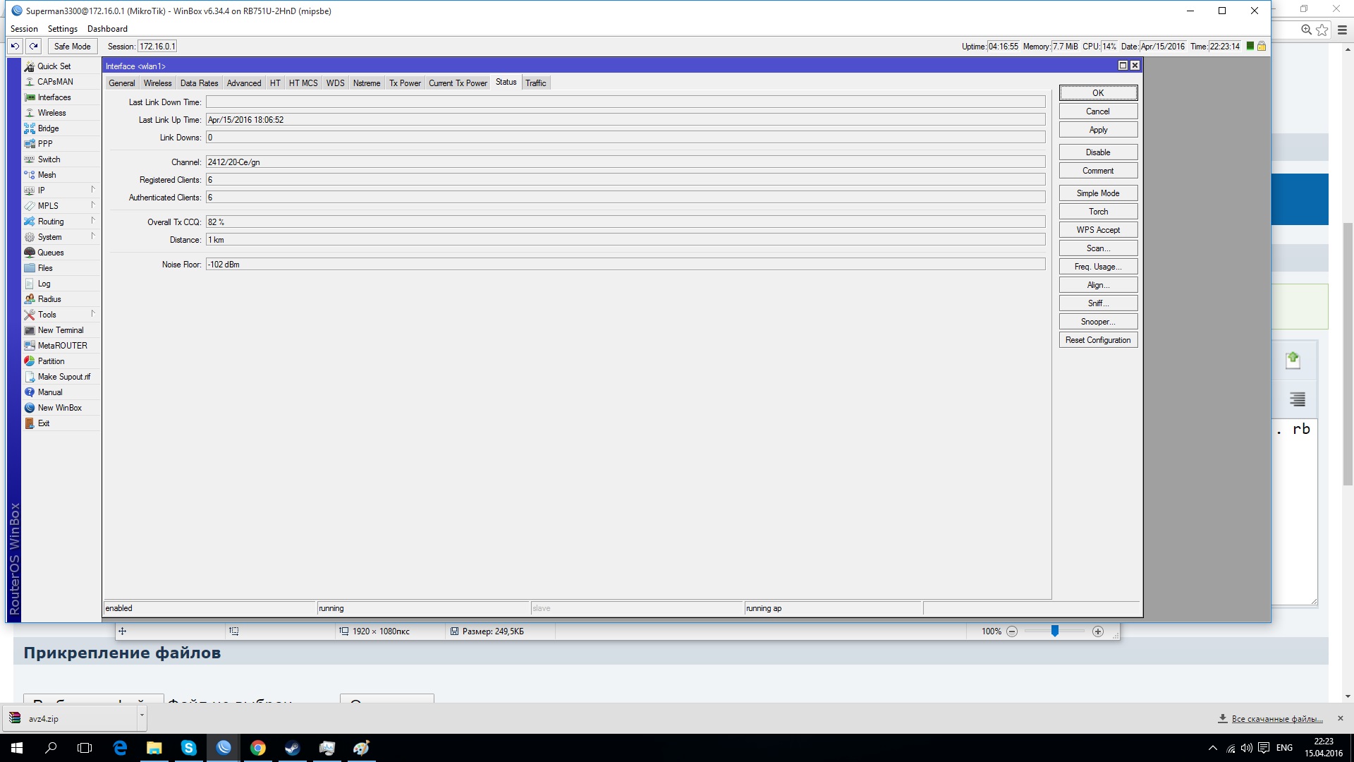Open the Settings menu
The height and width of the screenshot is (762, 1354).
62,29
